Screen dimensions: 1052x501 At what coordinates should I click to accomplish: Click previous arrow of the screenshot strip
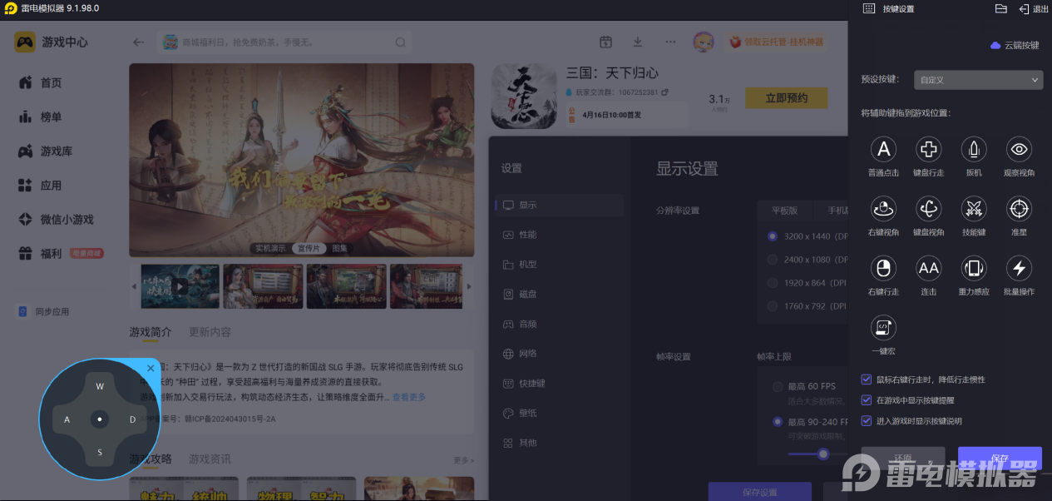tap(134, 286)
